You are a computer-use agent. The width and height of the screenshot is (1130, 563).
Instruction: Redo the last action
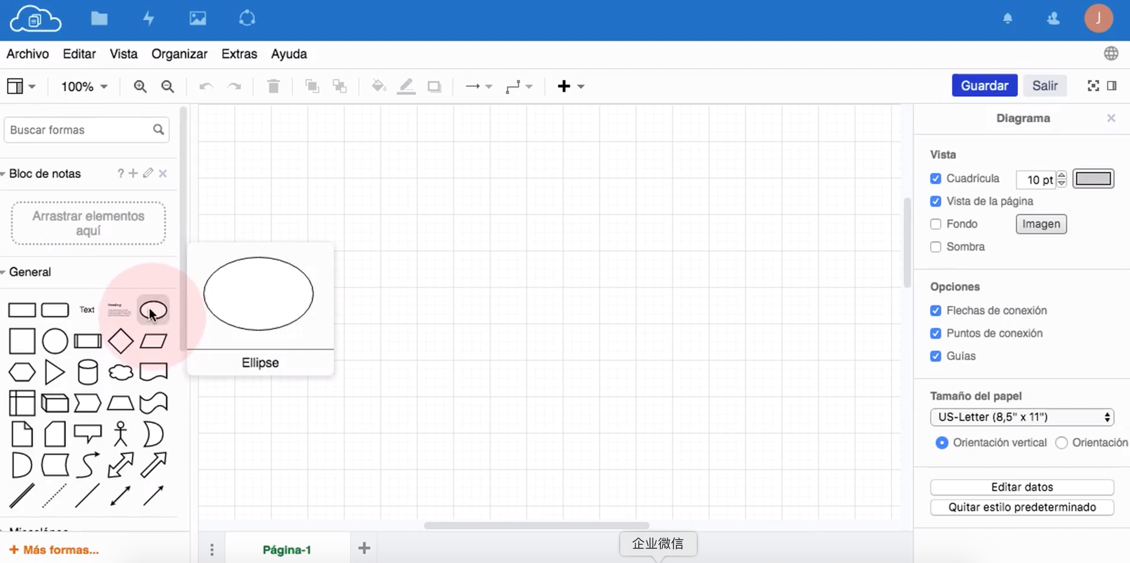click(234, 86)
